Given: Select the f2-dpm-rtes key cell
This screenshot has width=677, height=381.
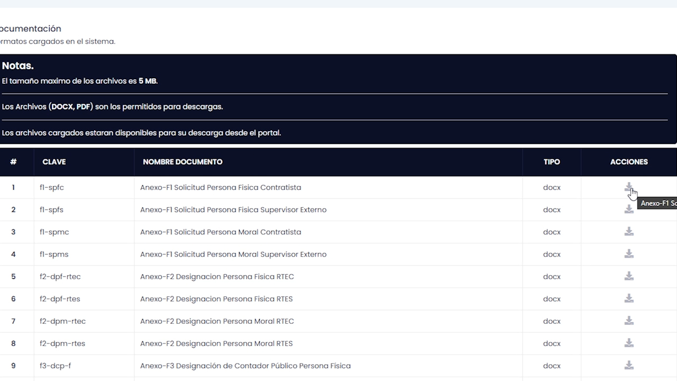Looking at the screenshot, I should pyautogui.click(x=62, y=343).
